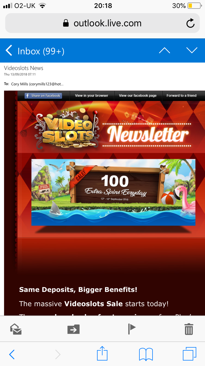This screenshot has width=205, height=366.
Task: Flag this email with flag icon
Action: pos(132,329)
